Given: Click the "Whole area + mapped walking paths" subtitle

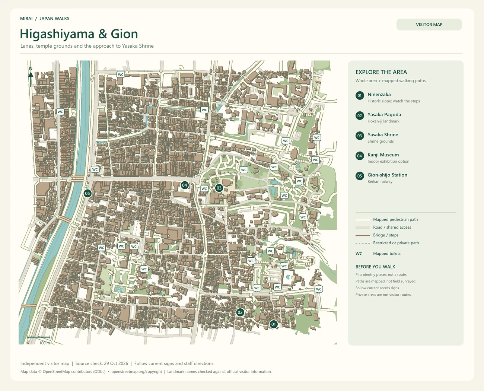Looking at the screenshot, I should pyautogui.click(x=391, y=81).
